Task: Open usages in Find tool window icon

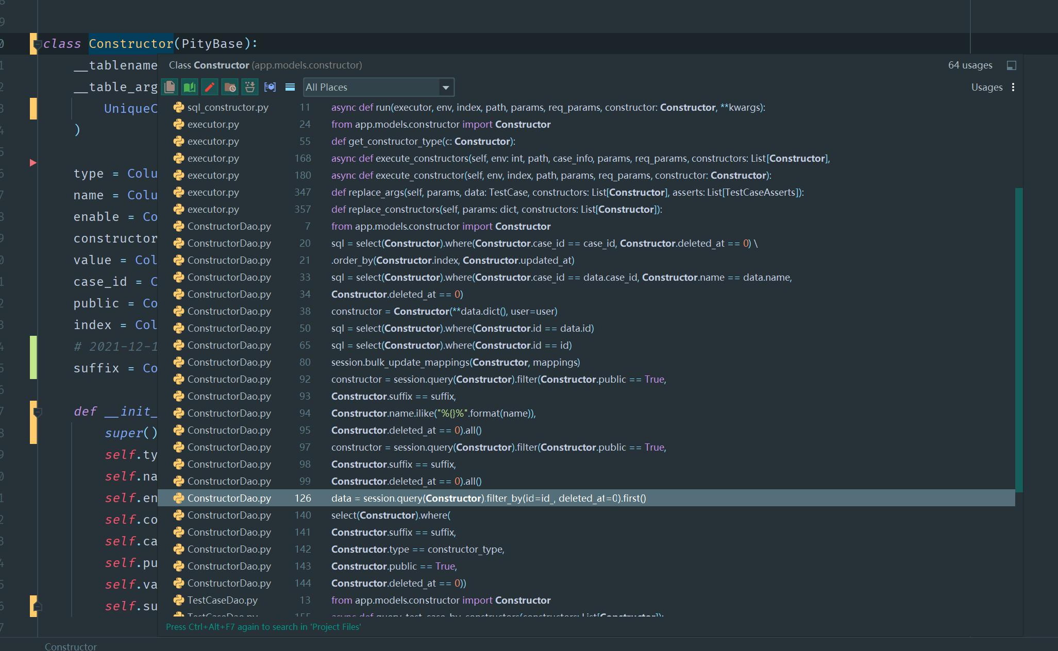Action: click(x=1011, y=65)
